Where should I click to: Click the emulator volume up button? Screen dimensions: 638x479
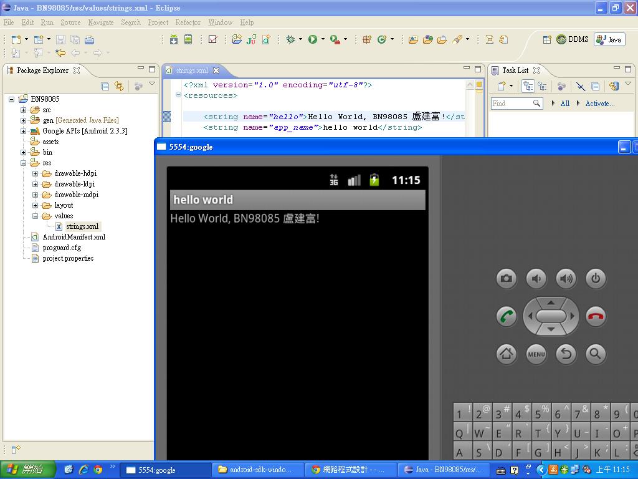coord(566,279)
